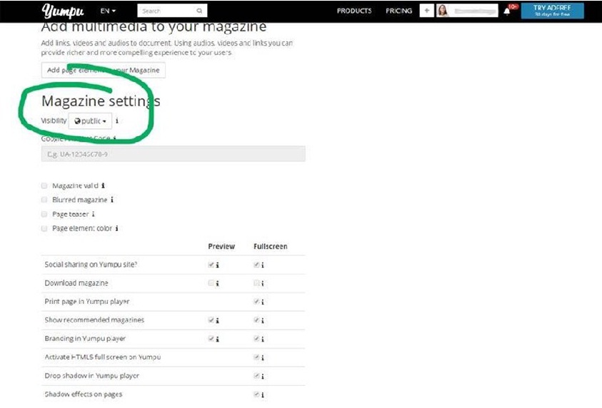Screen dimensions: 602x408
Task: Info icon for Download magazine Fullscreen column
Action: [x=263, y=283]
